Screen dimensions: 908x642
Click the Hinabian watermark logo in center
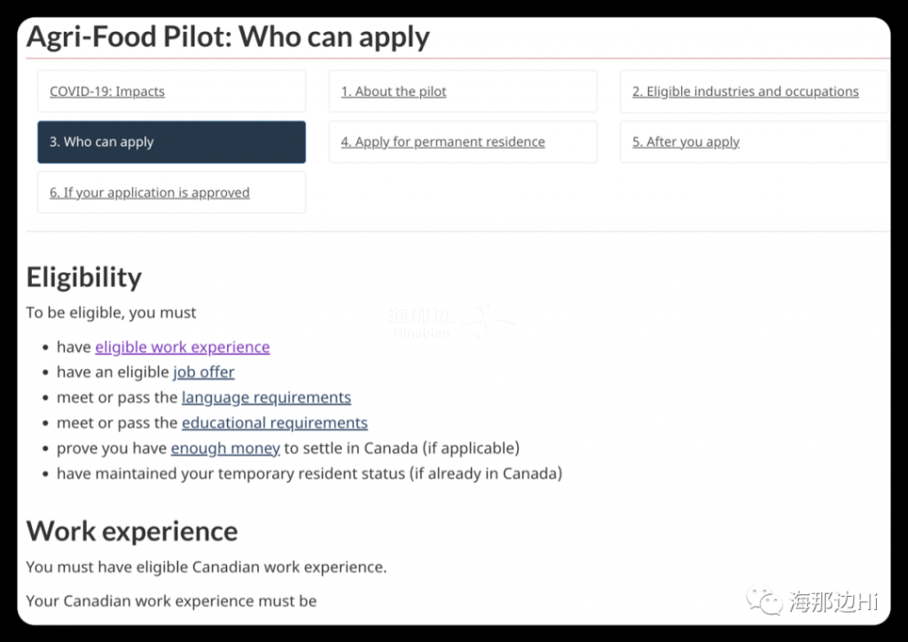point(450,323)
